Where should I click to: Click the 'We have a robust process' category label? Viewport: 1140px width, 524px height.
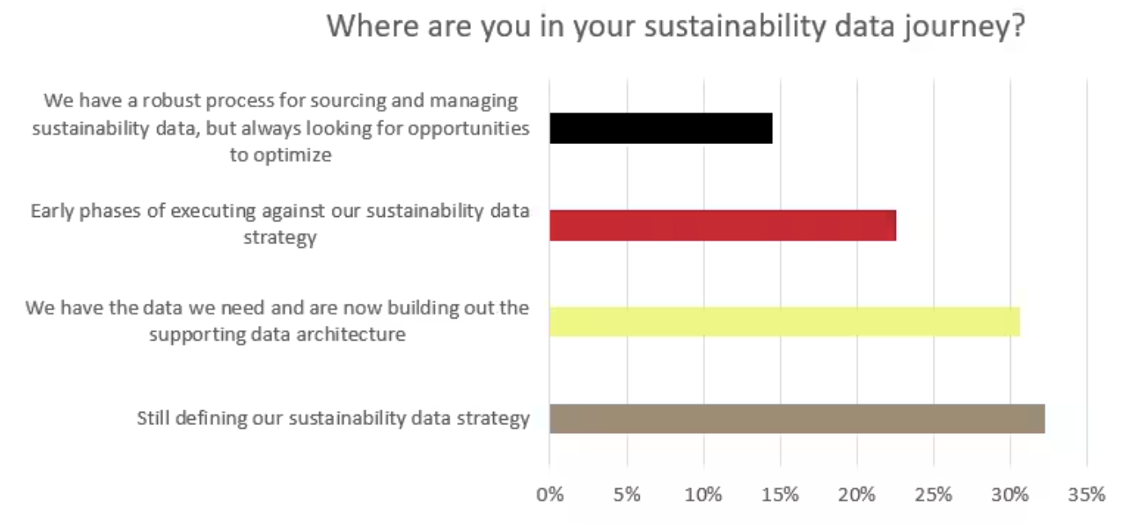pyautogui.click(x=281, y=128)
